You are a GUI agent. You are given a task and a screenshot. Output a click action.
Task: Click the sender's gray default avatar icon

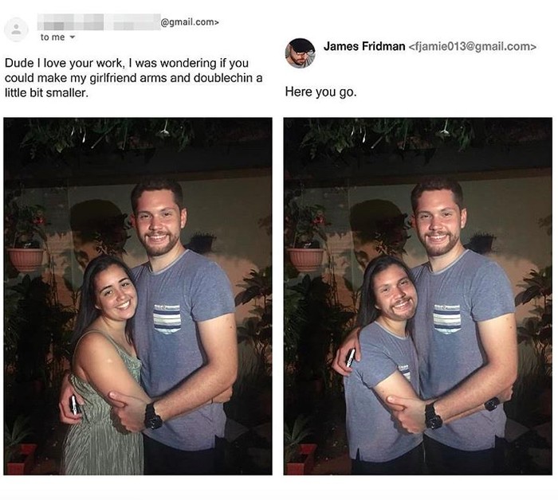(x=16, y=29)
